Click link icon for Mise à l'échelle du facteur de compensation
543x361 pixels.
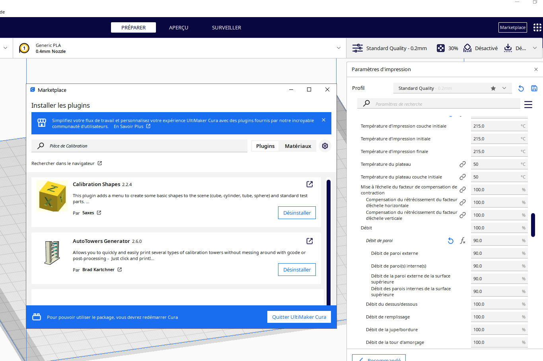(463, 190)
